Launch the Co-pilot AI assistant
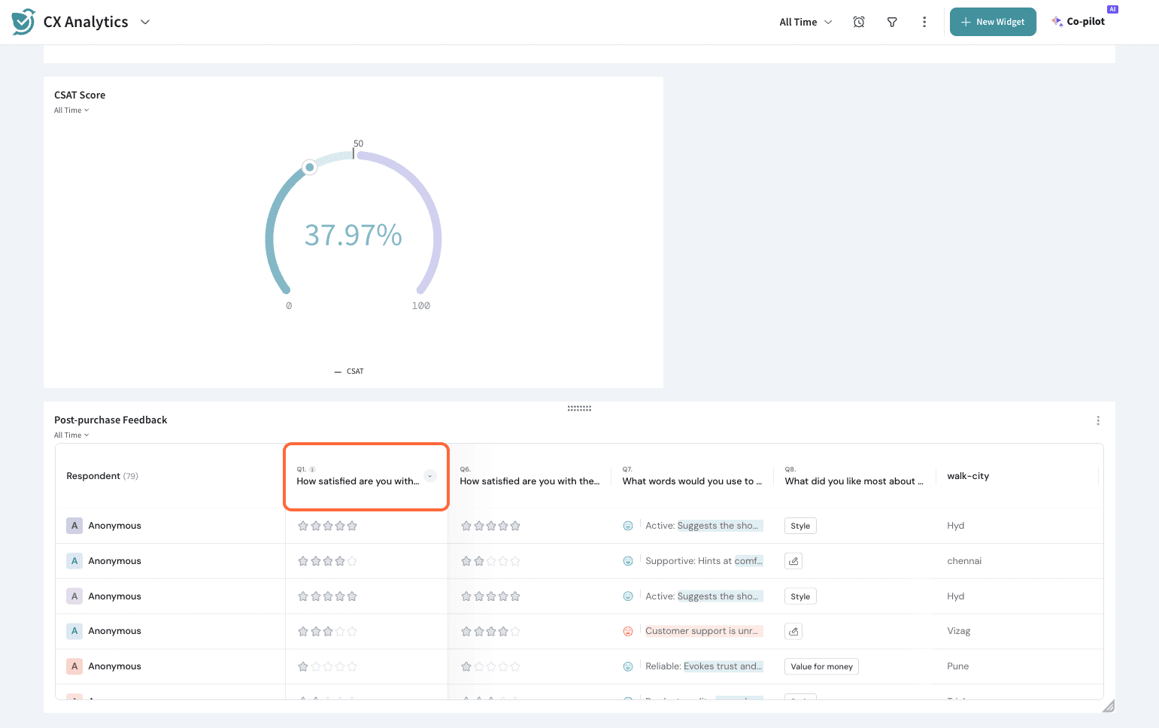The image size is (1159, 728). click(1079, 22)
